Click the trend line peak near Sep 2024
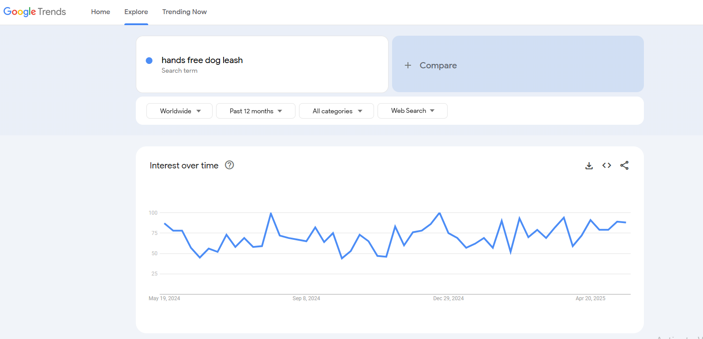The width and height of the screenshot is (703, 339). [271, 213]
